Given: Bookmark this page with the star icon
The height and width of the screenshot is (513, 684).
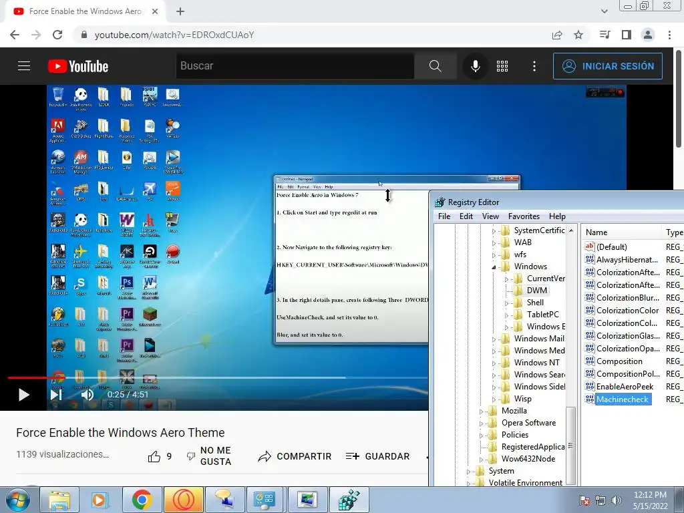Looking at the screenshot, I should pos(578,35).
